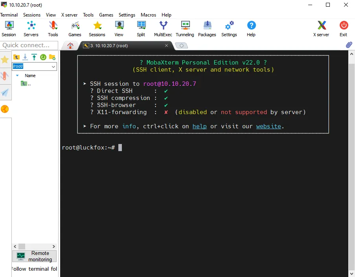Go to parent folder in SFTP browser
This screenshot has width=355, height=277.
16,57
